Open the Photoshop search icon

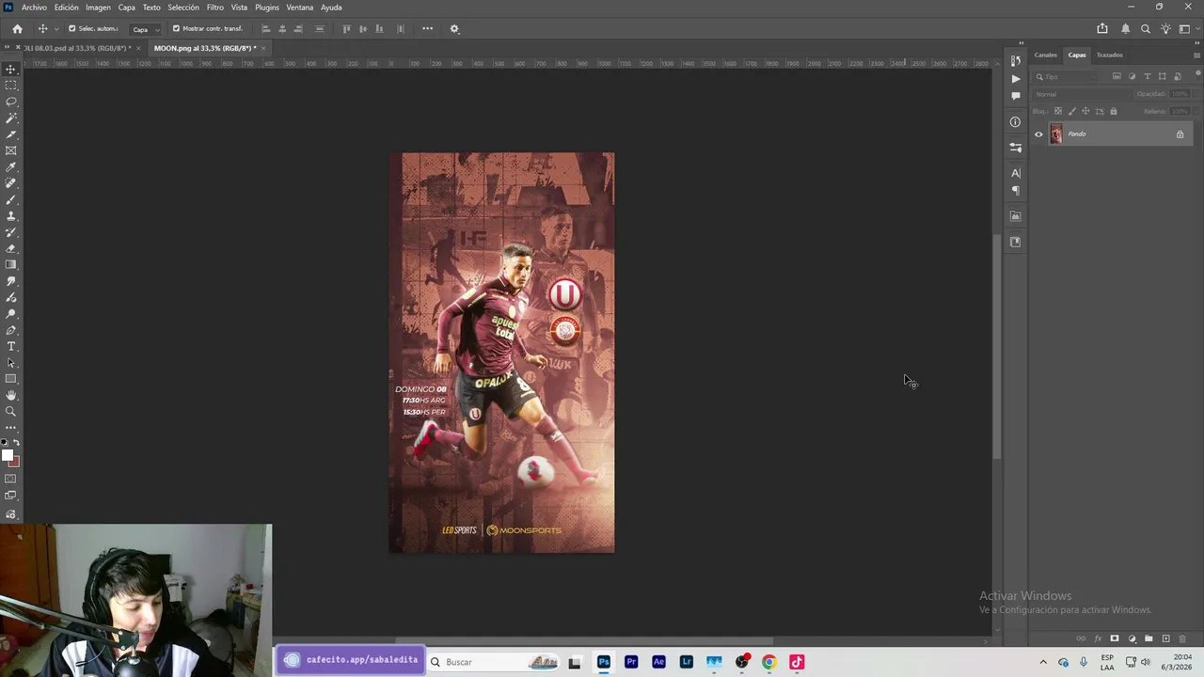point(1146,28)
